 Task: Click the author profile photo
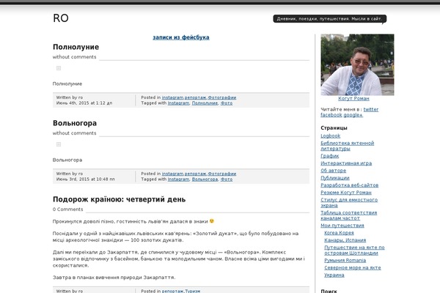(357, 64)
